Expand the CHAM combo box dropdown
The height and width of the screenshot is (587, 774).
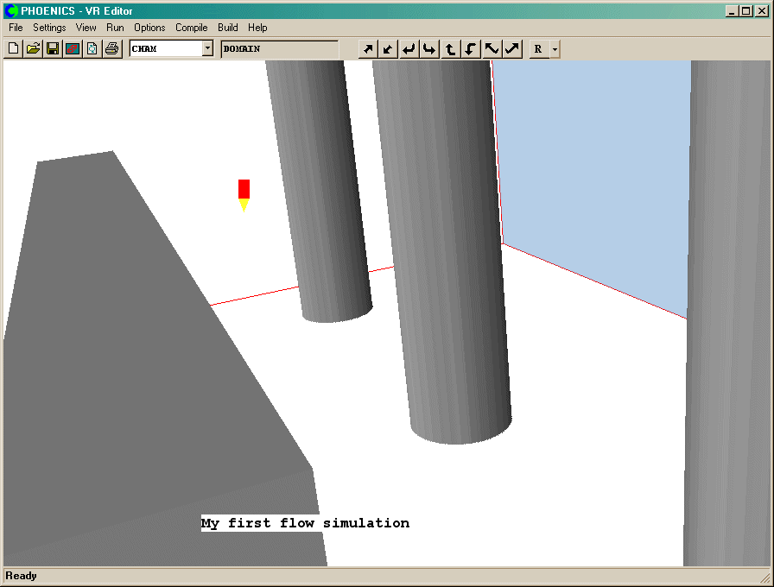(207, 49)
